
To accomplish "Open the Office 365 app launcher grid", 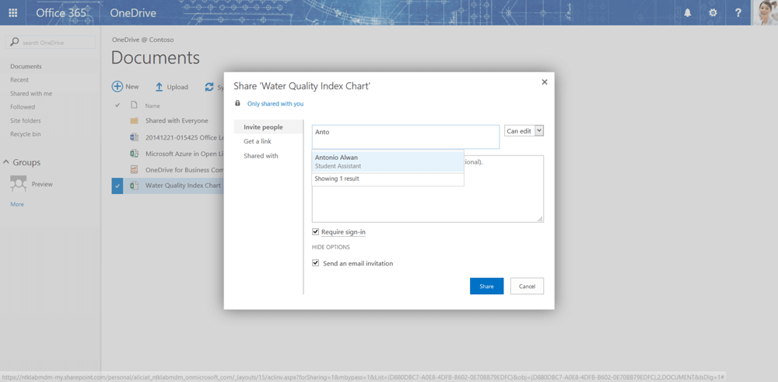I will [12, 12].
